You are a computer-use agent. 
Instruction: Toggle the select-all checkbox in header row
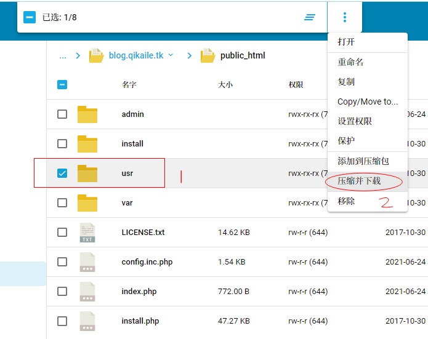coord(62,85)
